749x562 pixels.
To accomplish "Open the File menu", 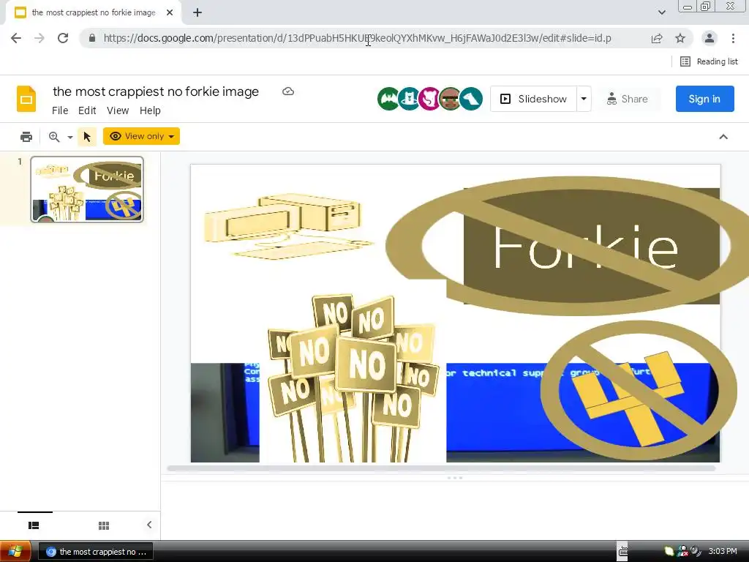I will (x=60, y=110).
